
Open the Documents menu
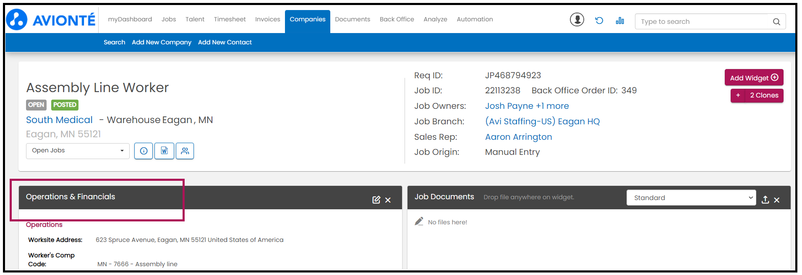click(x=353, y=19)
